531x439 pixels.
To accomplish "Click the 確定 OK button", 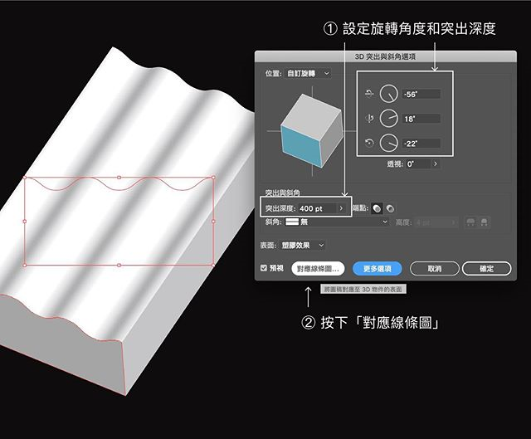I will [487, 269].
